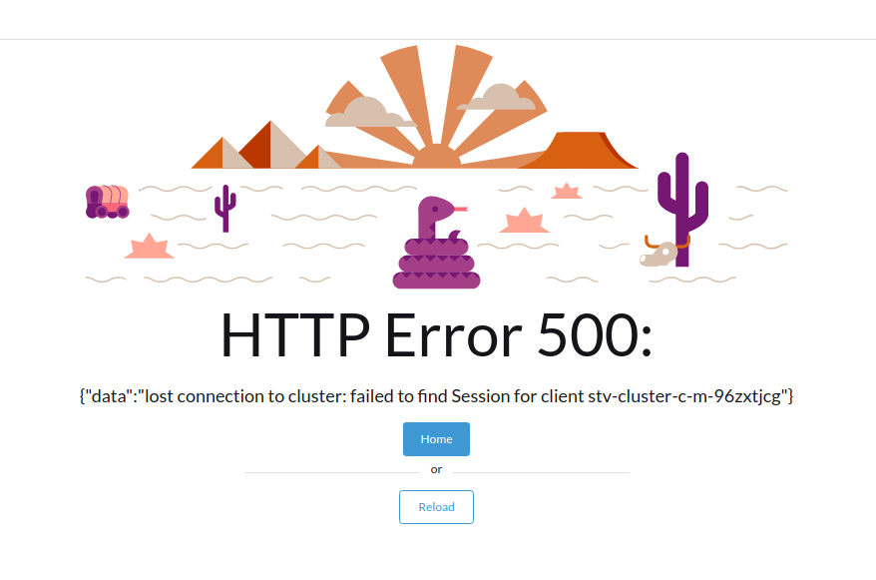Click the small purple cactus near wagon
Screen dimensions: 876x580
225,209
